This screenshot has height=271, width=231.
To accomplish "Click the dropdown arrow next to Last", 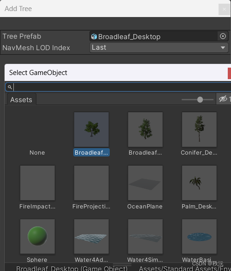I will 223,47.
